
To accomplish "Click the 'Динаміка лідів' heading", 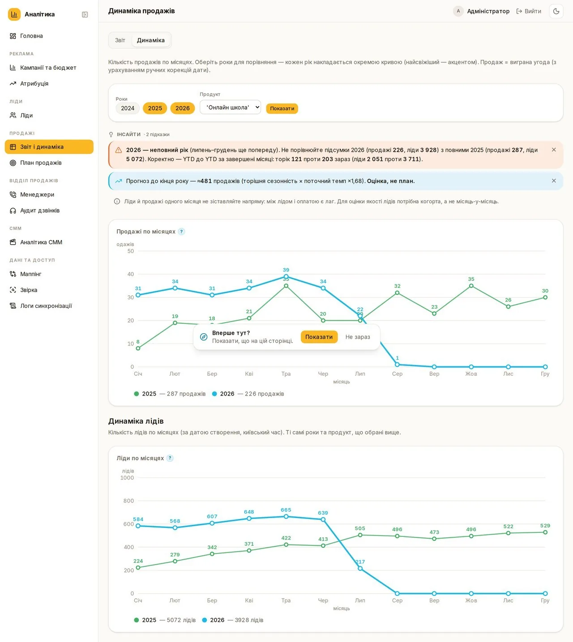I will [x=136, y=421].
